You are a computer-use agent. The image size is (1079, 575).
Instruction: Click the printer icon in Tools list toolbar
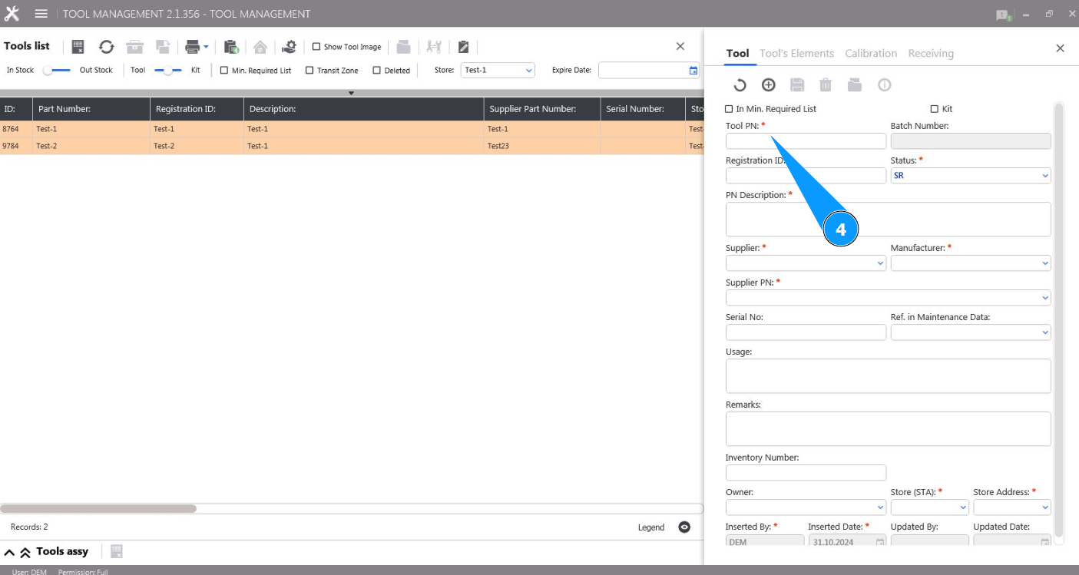[192, 47]
